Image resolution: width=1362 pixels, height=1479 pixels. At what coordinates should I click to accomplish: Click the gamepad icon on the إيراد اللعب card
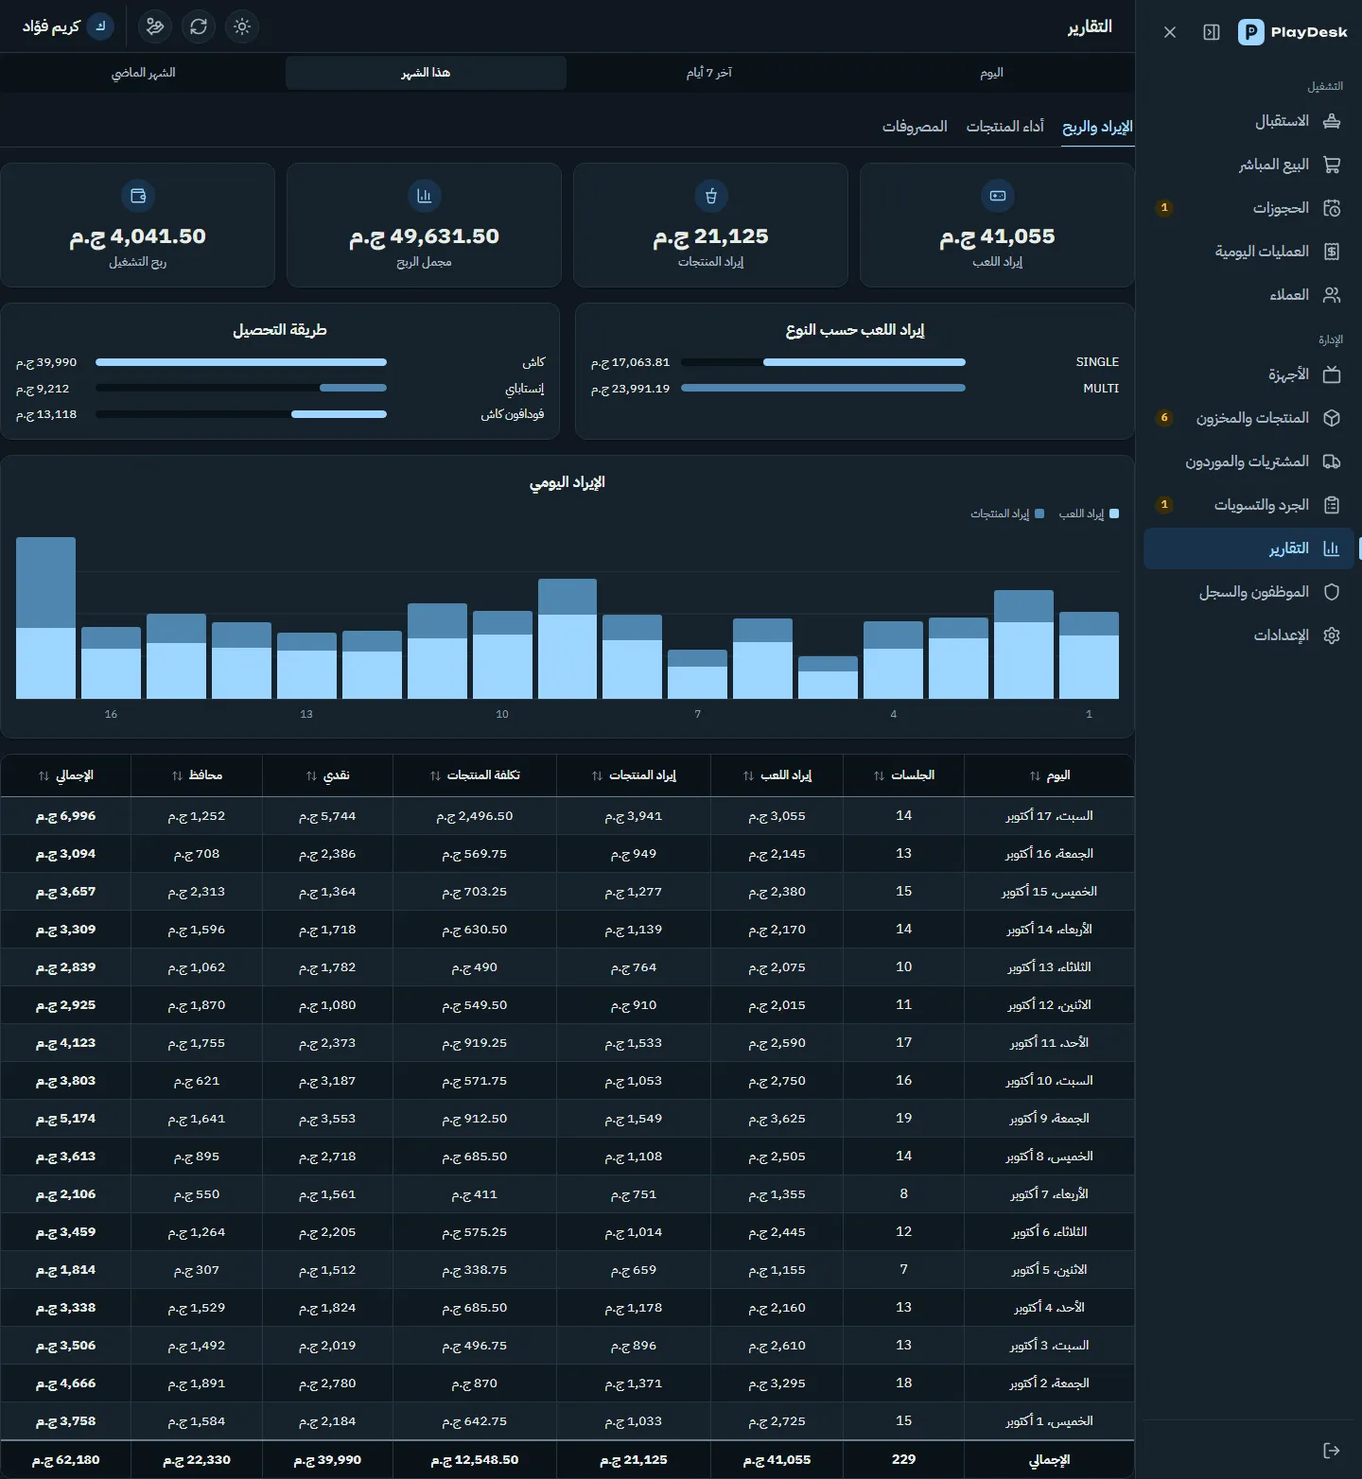coord(998,196)
